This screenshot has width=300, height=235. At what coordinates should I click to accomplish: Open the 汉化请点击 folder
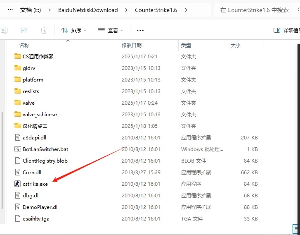coord(35,126)
